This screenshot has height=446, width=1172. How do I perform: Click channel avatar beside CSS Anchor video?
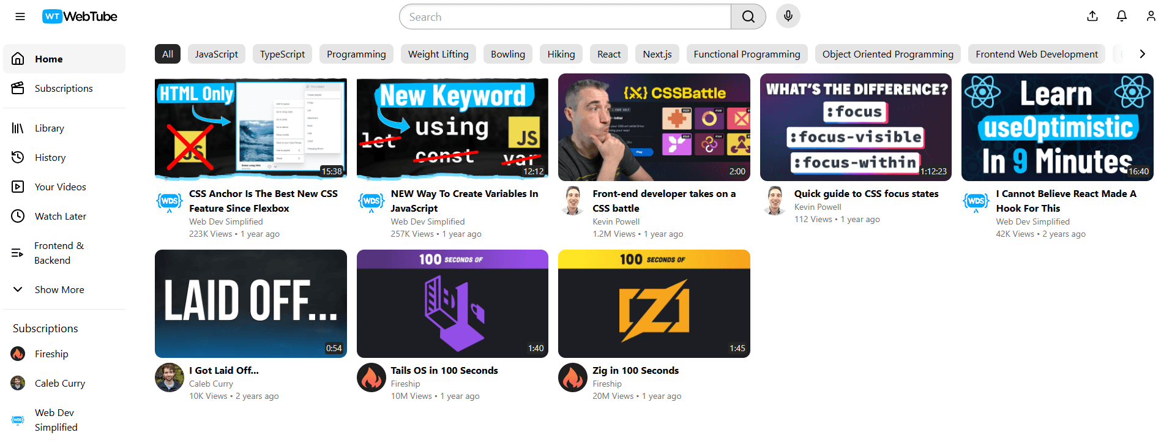pos(170,201)
